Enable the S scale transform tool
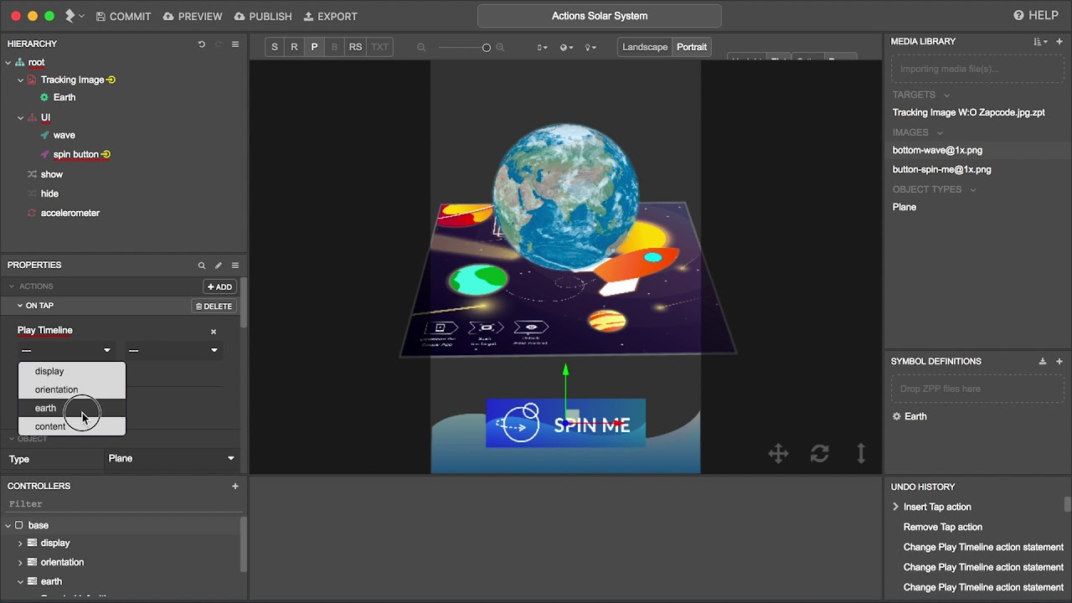The height and width of the screenshot is (603, 1072). pos(274,47)
